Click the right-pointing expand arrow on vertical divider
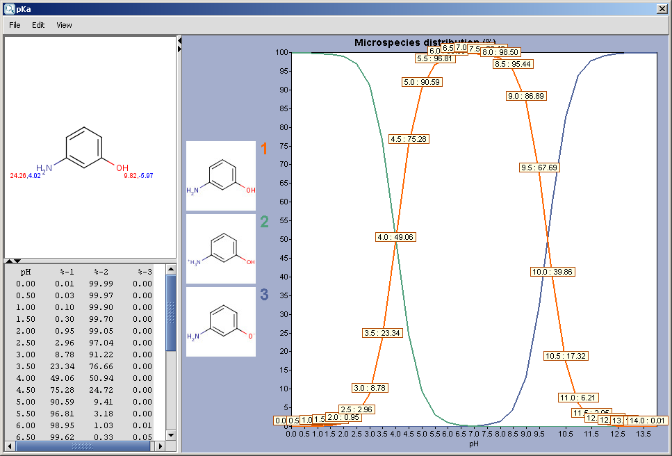Screen dimensions: 672x456 click(x=179, y=49)
